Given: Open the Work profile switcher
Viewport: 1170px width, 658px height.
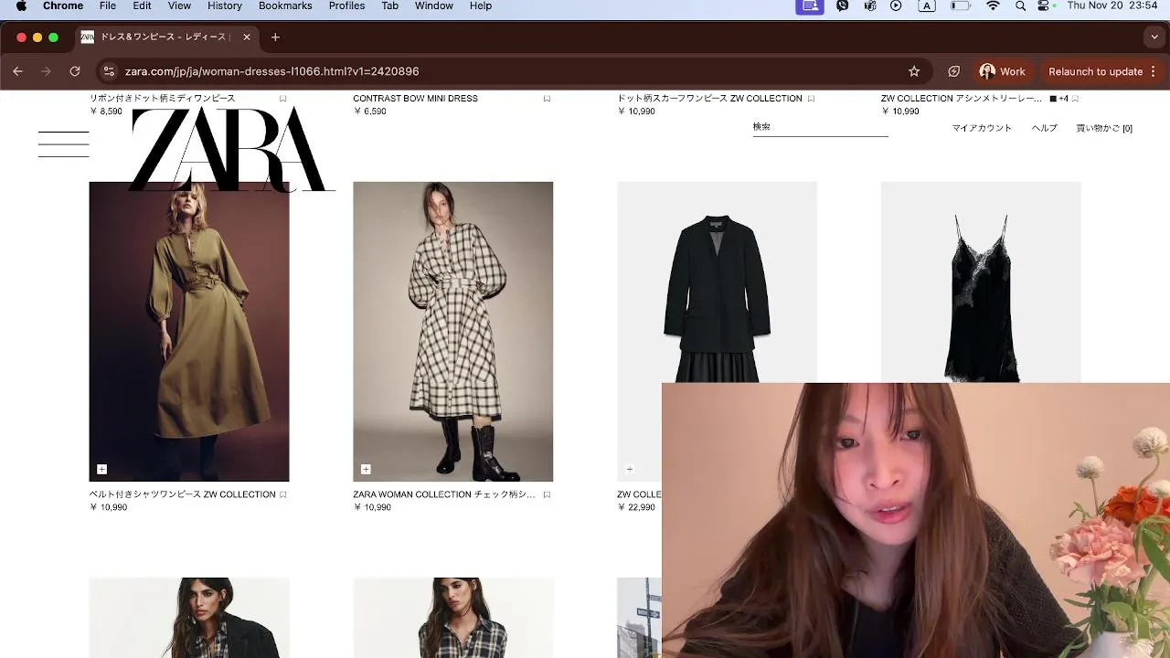Looking at the screenshot, I should pos(1003,71).
